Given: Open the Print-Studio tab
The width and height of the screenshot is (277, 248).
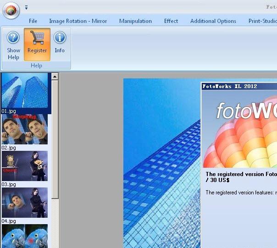Looking at the screenshot, I should click(262, 21).
